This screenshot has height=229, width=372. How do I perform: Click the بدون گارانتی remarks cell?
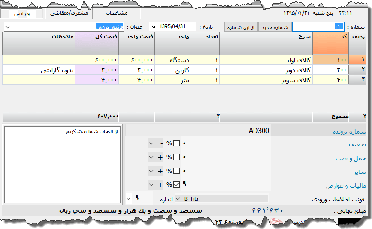[39, 70]
